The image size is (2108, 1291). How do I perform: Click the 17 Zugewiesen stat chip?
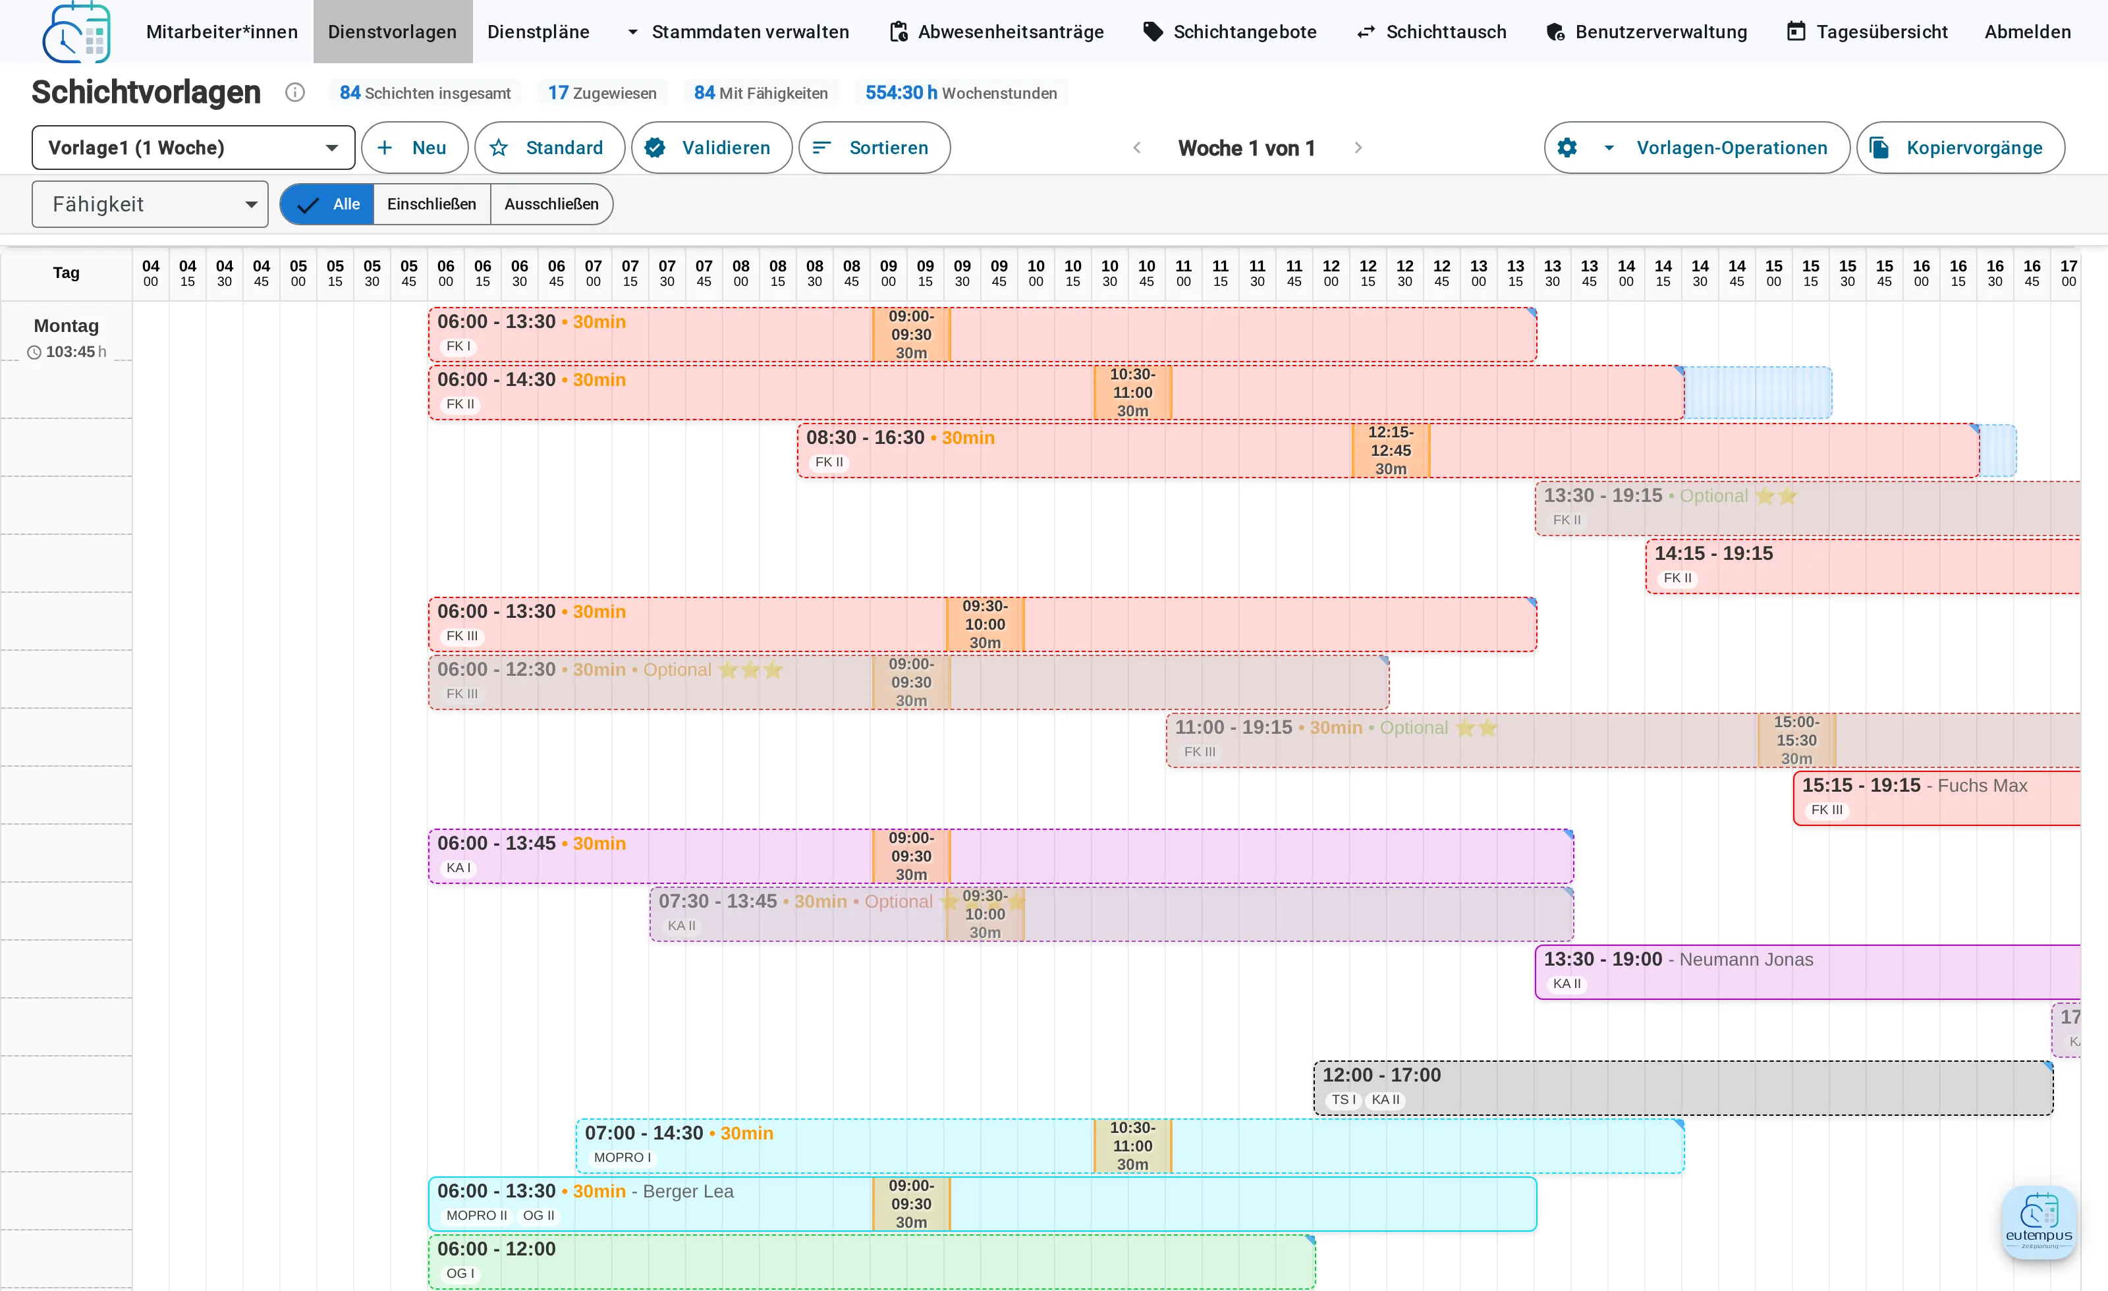coord(602,92)
